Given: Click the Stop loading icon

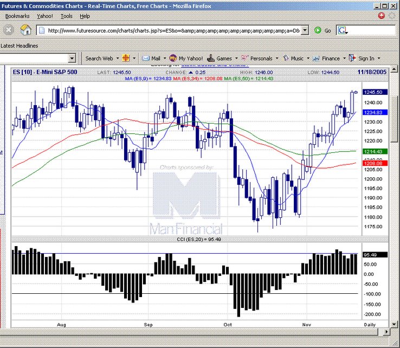Looking at the screenshot, I should point(9,30).
